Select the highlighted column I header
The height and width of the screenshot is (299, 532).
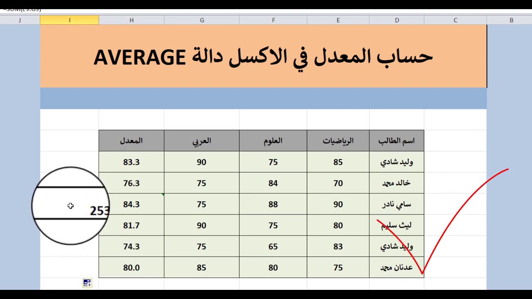pos(69,20)
